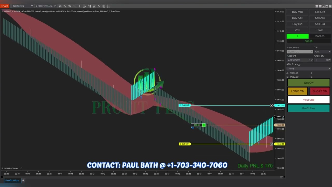Click the ProfitPlus indicator parameters label
This screenshot has height=187, width=332.
pos(61,11)
